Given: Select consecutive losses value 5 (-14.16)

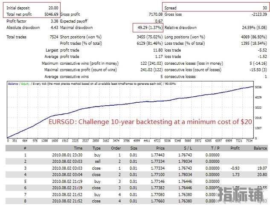Looking at the screenshot, I should (258, 64).
